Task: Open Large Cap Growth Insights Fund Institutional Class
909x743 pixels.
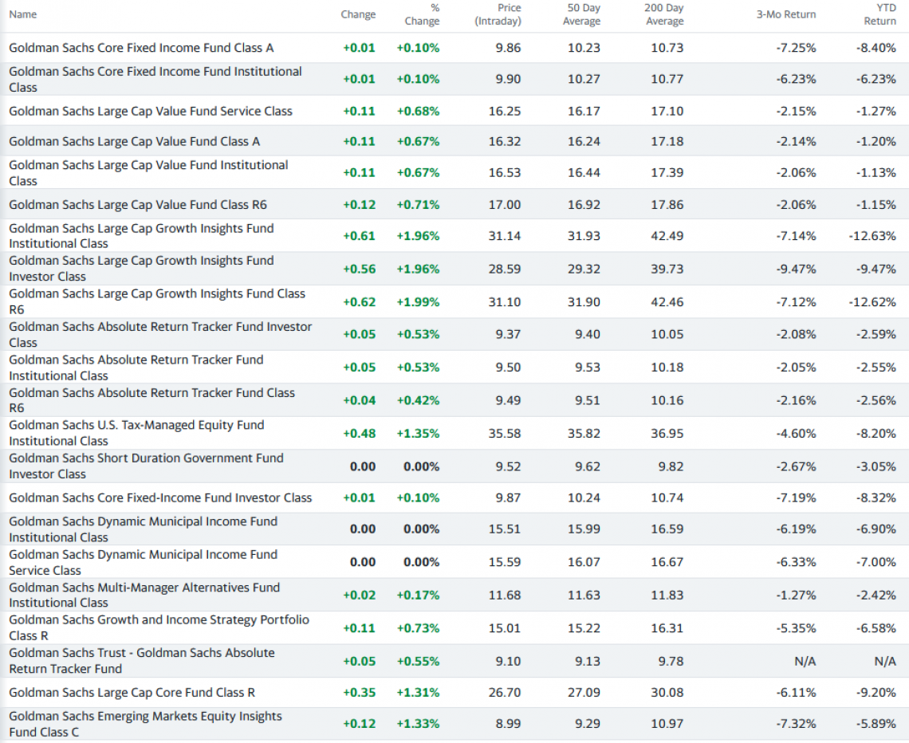Action: tap(141, 236)
